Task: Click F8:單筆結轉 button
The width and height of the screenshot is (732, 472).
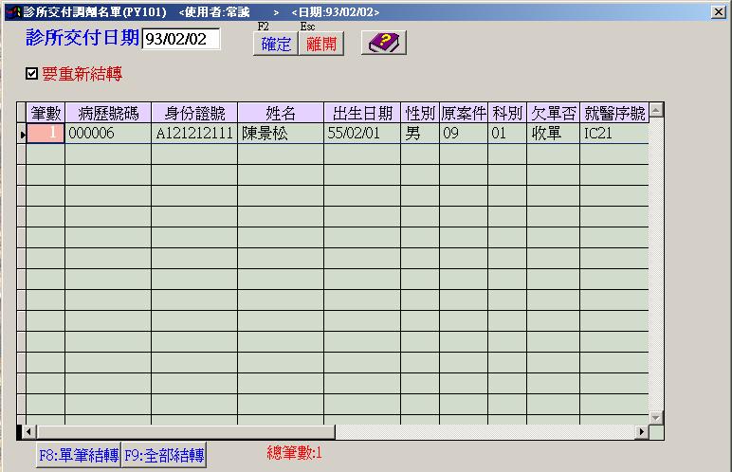Action: point(79,455)
